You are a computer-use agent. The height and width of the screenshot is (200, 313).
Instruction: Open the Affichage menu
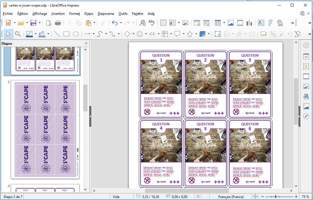tap(40, 14)
